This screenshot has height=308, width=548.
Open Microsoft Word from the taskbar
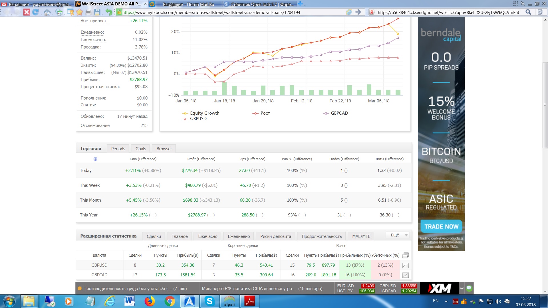pos(130,301)
